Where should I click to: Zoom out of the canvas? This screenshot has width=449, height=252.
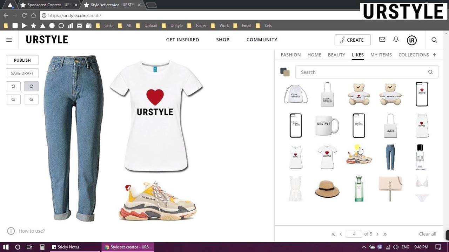click(31, 100)
